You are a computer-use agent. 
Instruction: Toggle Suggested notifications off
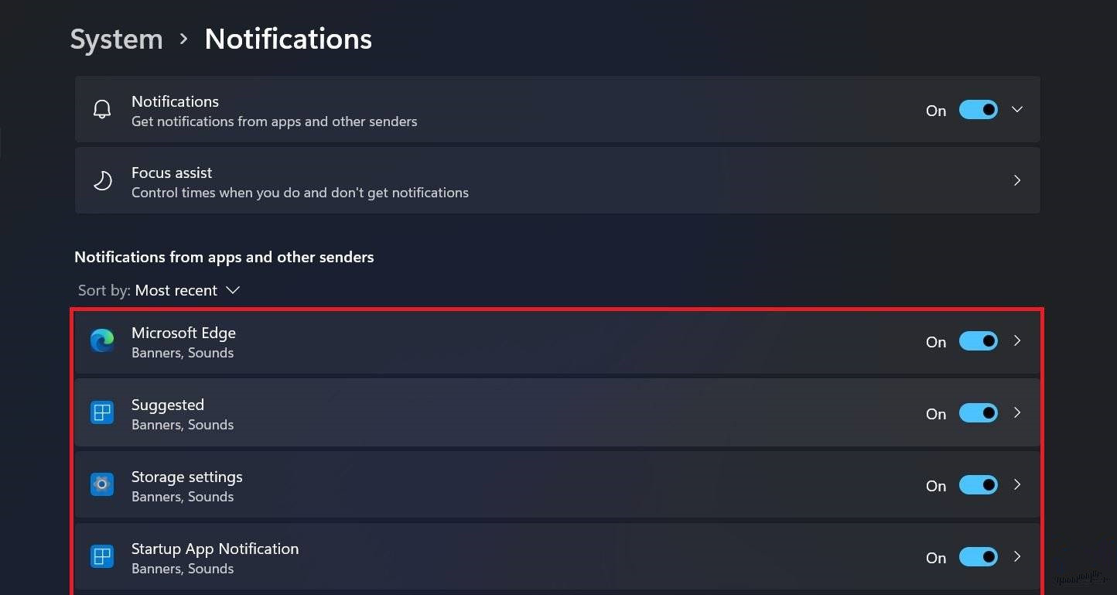[979, 412]
